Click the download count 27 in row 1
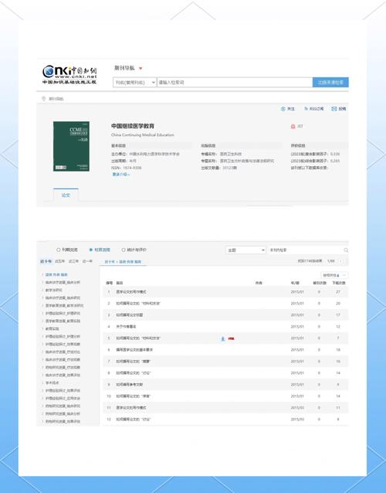 [338, 292]
